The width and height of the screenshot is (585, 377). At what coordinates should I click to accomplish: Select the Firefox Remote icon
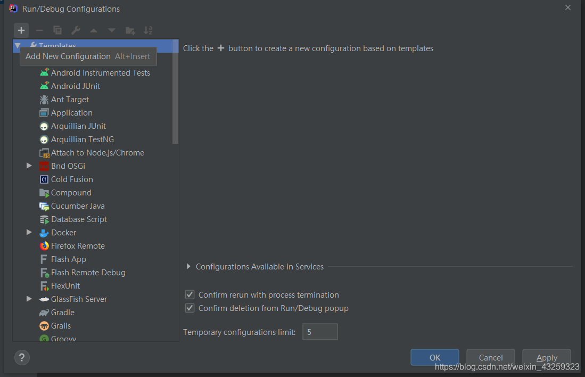pyautogui.click(x=44, y=246)
